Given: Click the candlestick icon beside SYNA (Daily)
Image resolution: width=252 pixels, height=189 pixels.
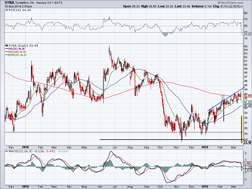Looking at the screenshot, I should pos(7,45).
